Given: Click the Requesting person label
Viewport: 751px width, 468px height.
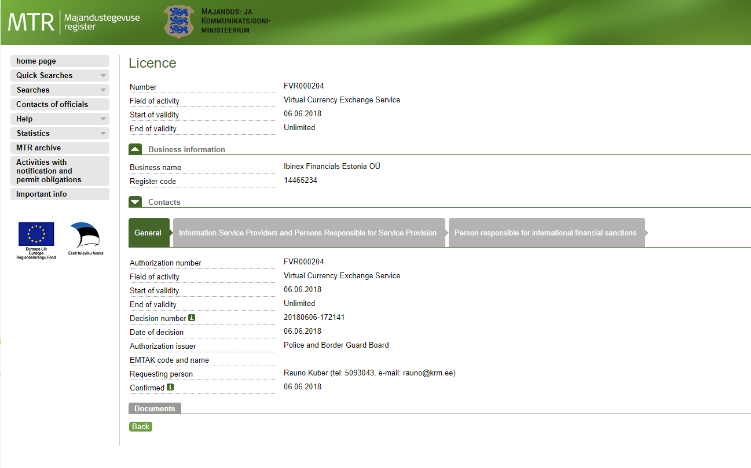Looking at the screenshot, I should point(161,374).
